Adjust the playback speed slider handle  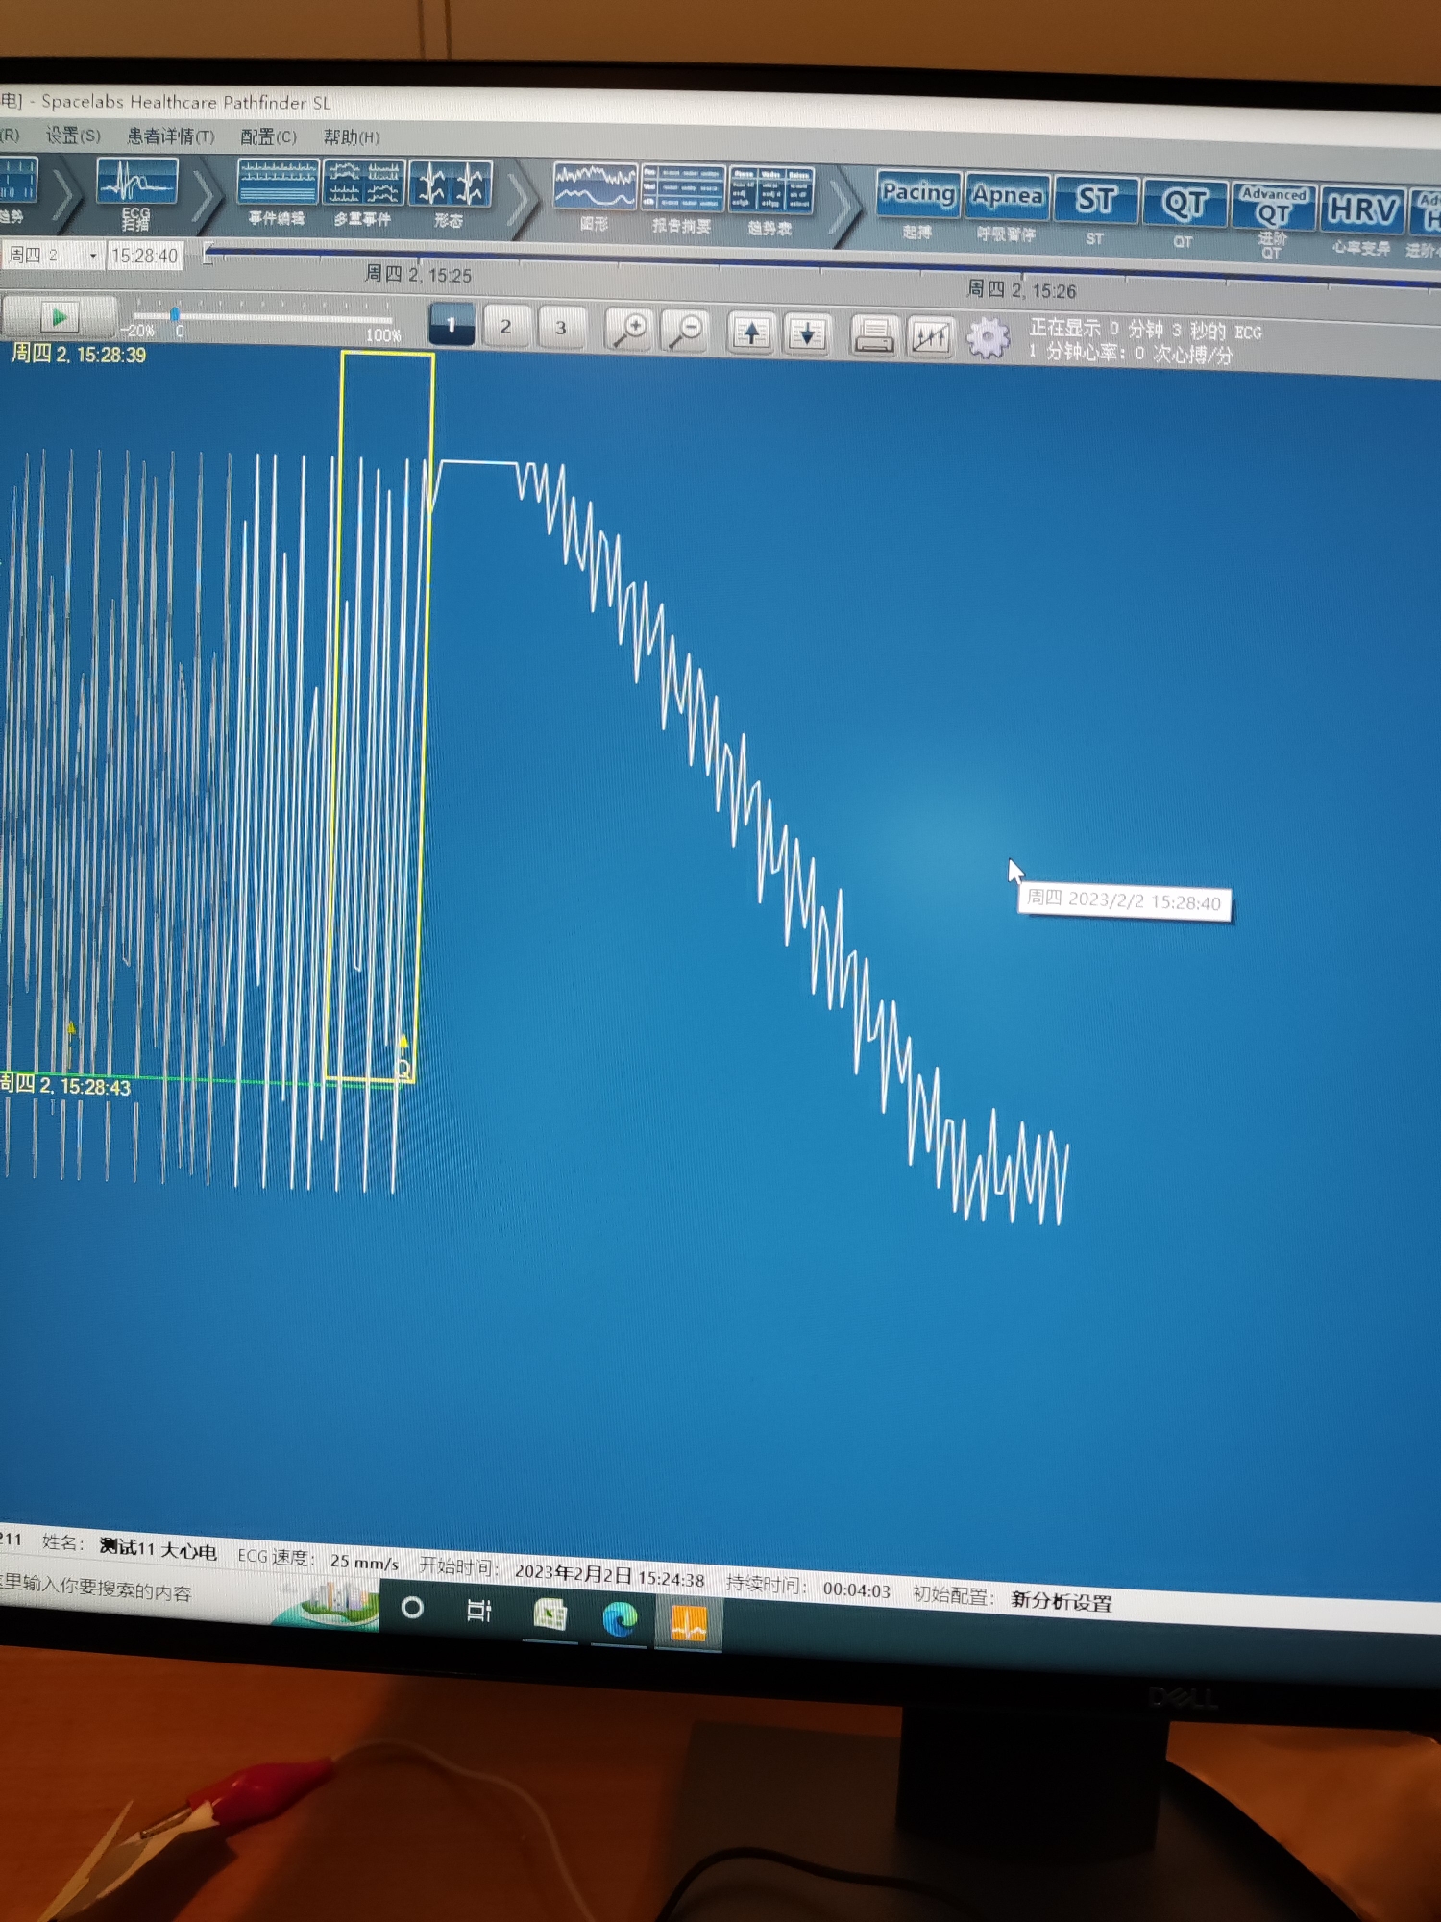click(175, 314)
